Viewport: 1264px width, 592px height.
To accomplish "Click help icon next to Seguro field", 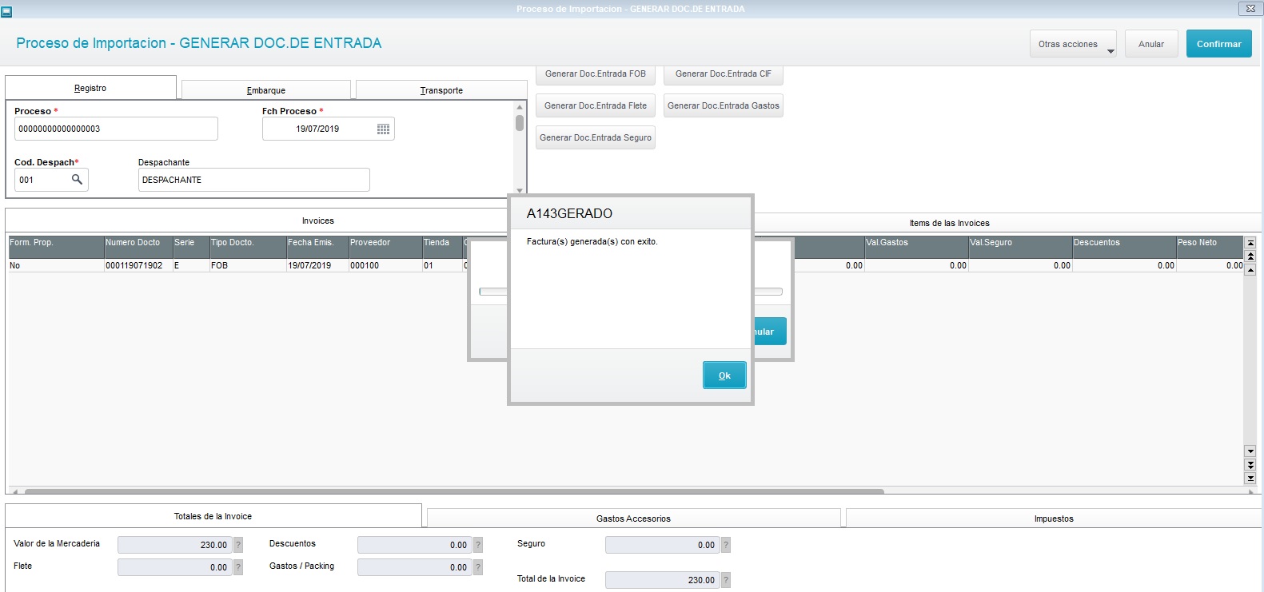I will [726, 545].
